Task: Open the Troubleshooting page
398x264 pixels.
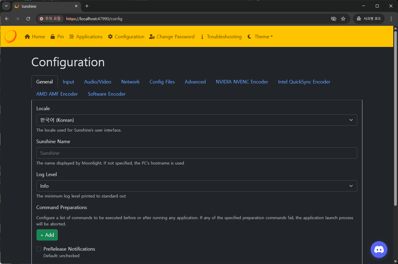Action: coord(221,37)
